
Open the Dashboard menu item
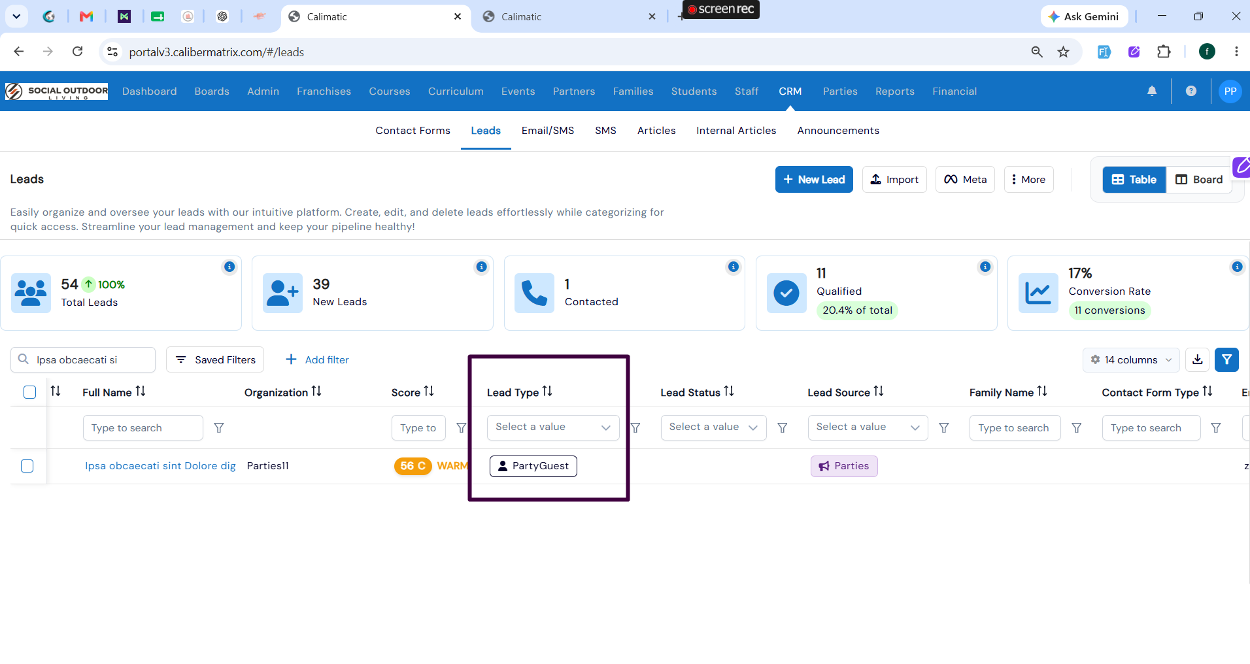tap(149, 91)
